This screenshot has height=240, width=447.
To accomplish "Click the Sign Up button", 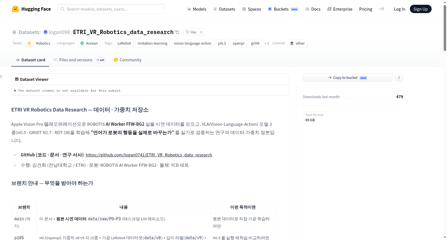I will (420, 9).
